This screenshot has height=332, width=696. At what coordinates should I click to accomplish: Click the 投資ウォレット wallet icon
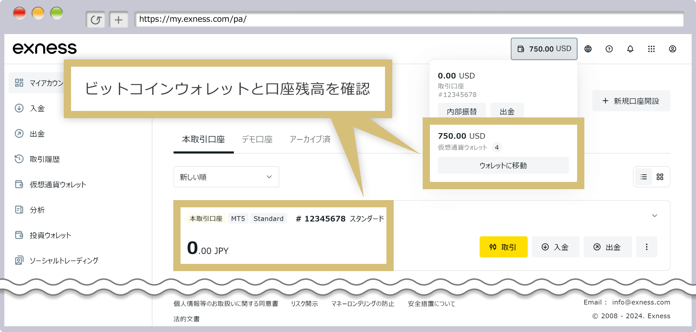(x=19, y=235)
